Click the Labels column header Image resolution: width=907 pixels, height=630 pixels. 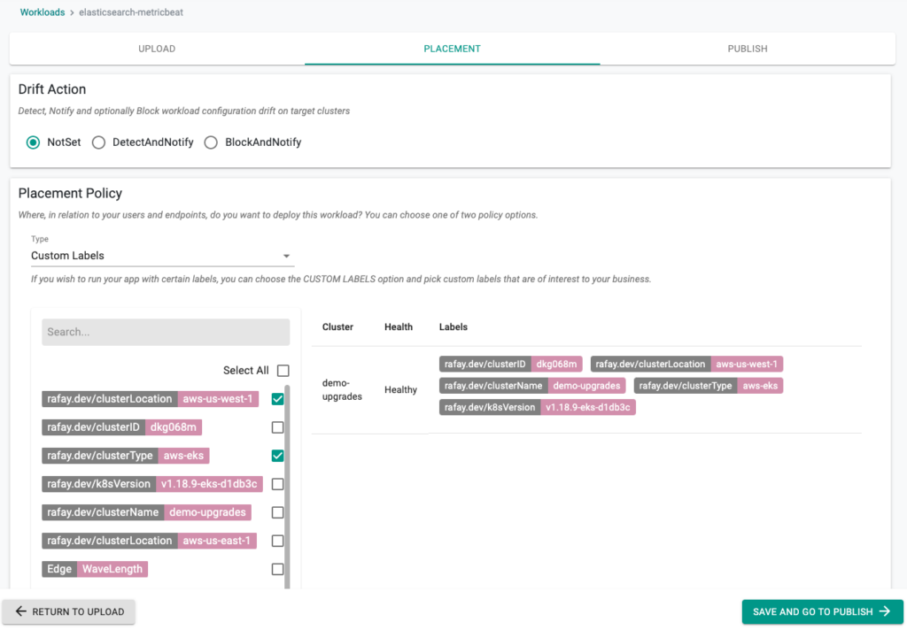pos(453,327)
